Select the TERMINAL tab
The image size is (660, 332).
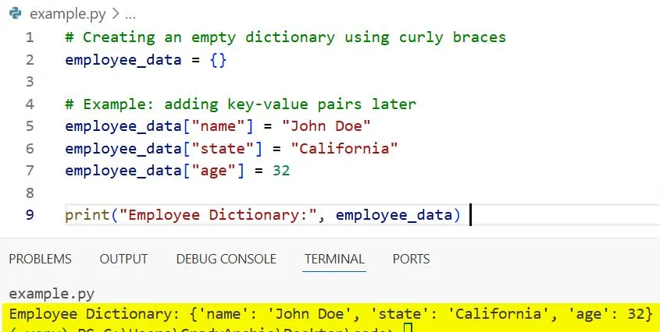[x=334, y=259]
